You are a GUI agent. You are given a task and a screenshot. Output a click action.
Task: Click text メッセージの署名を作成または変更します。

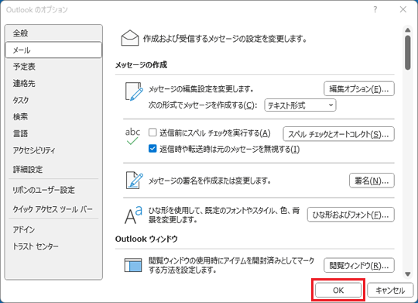tap(210, 181)
